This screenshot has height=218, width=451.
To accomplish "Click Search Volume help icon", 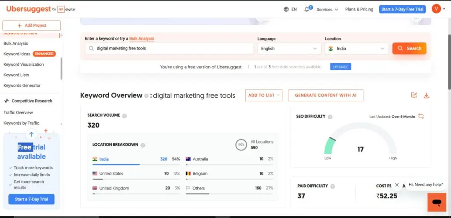I will coord(125,116).
